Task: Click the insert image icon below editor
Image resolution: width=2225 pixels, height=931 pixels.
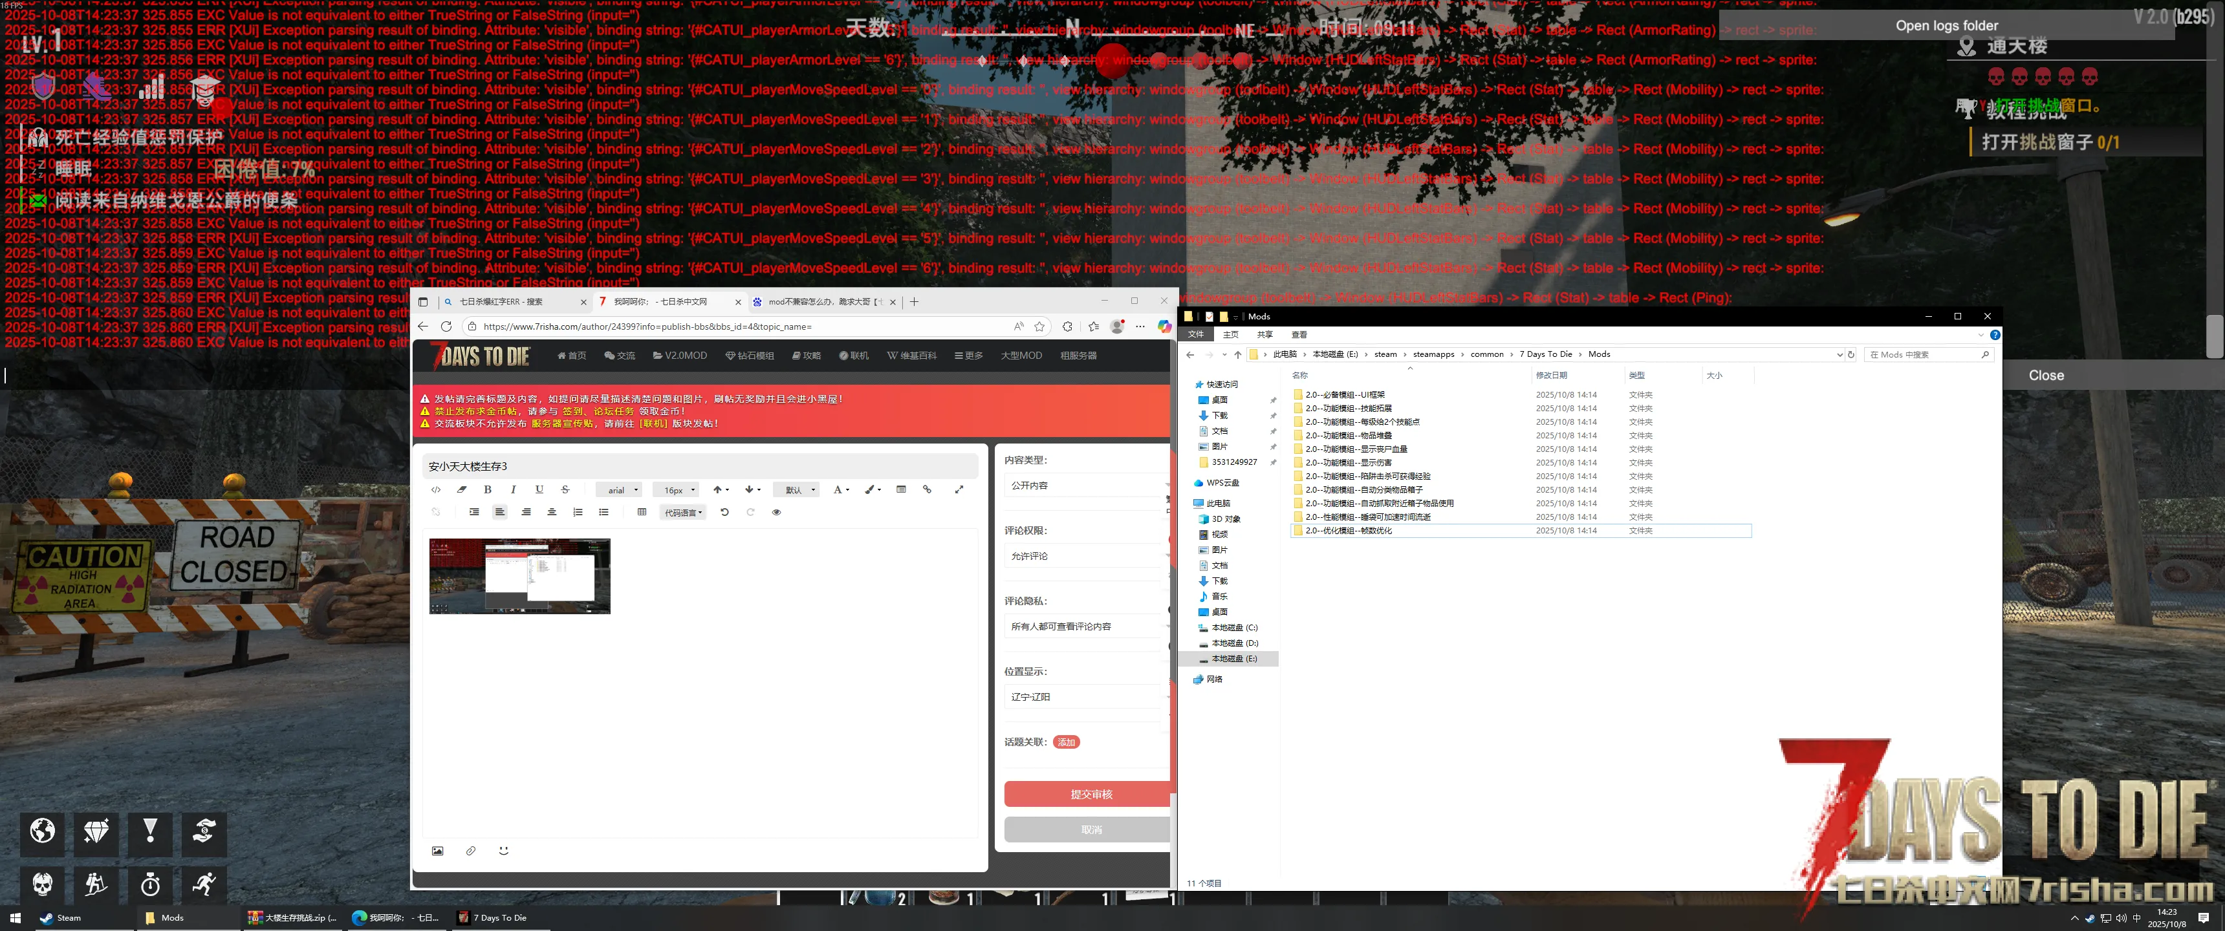Action: point(437,851)
